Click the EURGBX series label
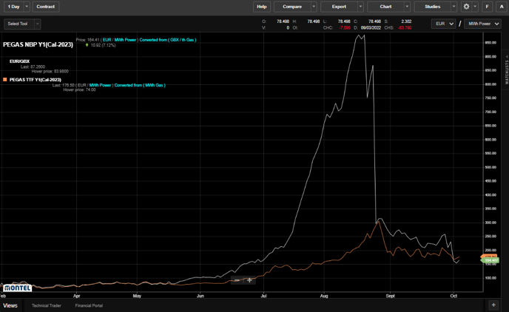 (19, 61)
